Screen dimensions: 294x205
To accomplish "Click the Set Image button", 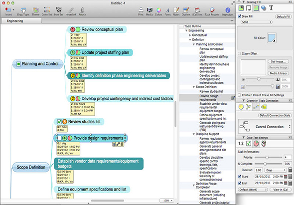I will coord(278,61).
